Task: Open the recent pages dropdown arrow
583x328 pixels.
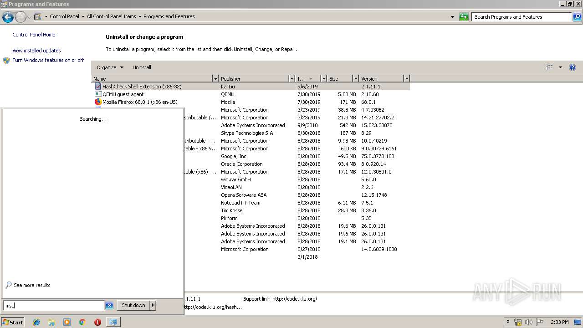Action: pos(29,17)
